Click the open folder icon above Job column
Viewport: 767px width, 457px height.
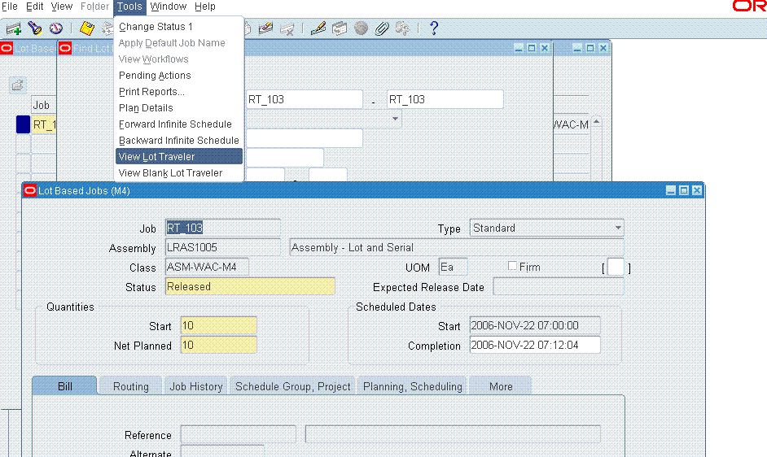pyautogui.click(x=18, y=85)
